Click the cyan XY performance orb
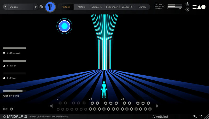The width and height of the screenshot is (209, 119). 64,26
